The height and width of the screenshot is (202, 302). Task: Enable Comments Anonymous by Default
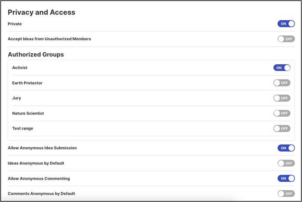[x=286, y=194]
